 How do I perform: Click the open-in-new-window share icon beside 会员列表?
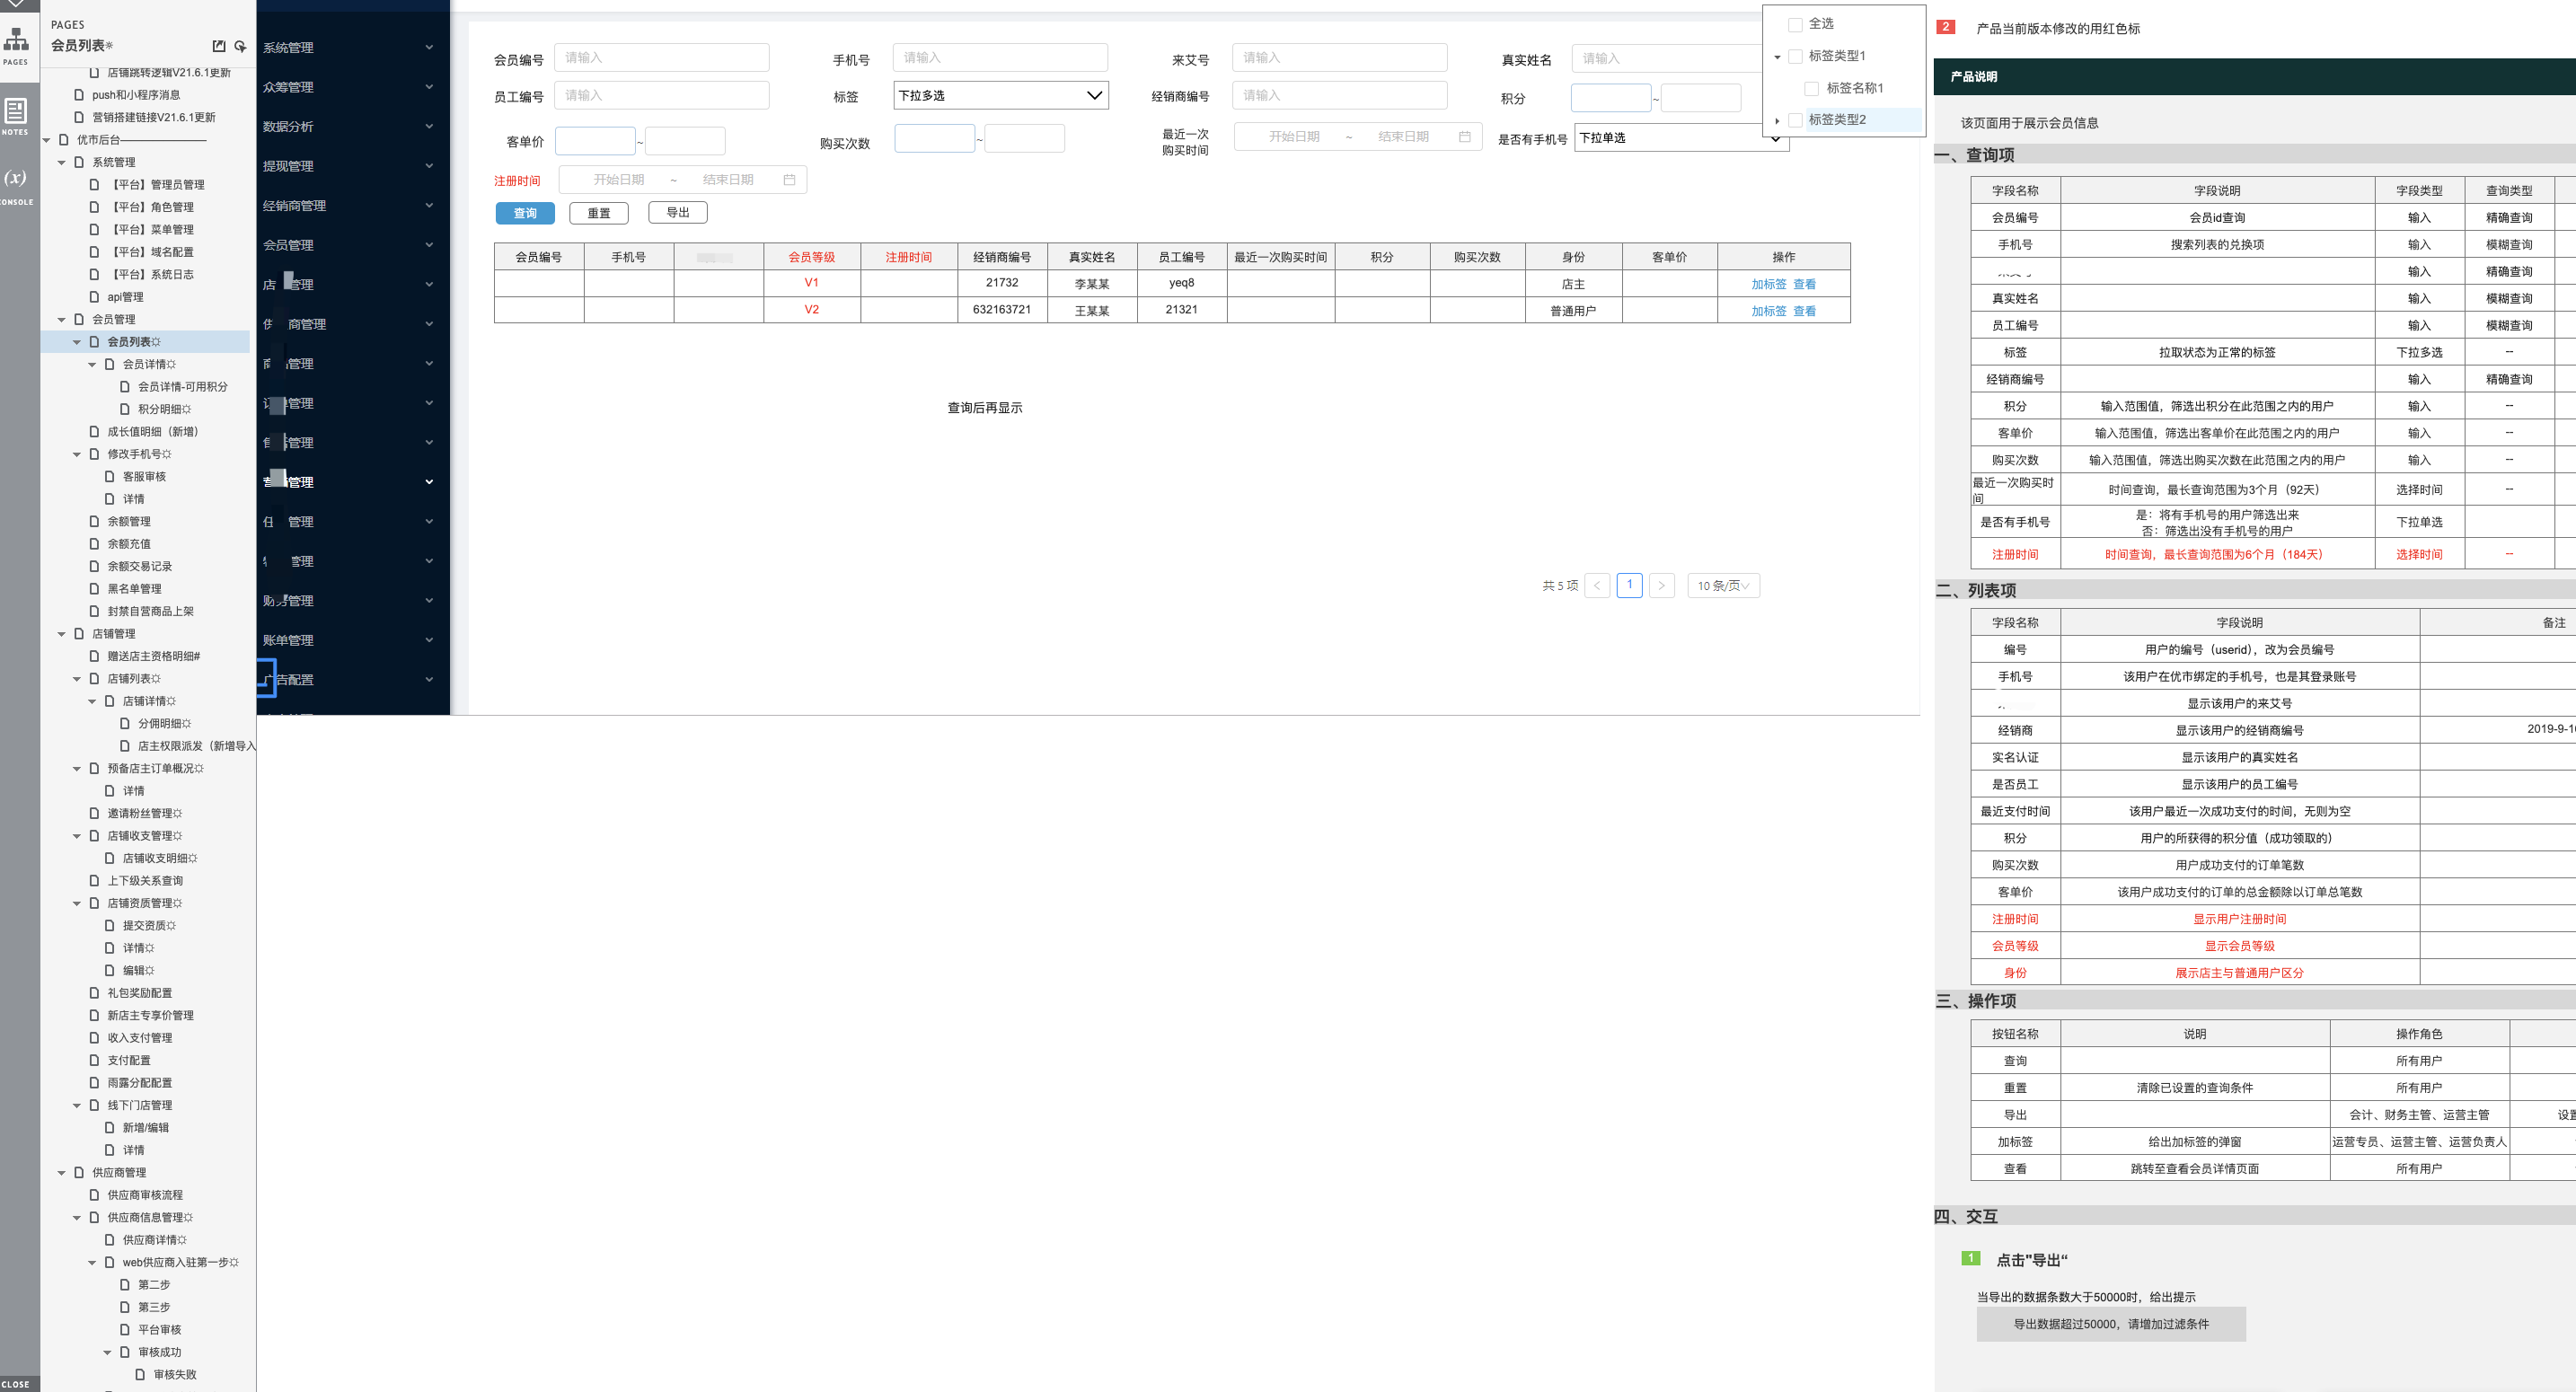pos(219,46)
